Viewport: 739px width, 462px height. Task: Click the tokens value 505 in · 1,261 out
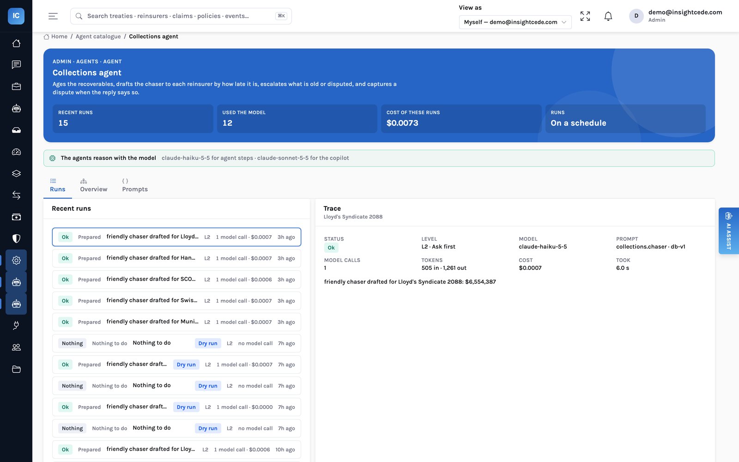point(444,268)
